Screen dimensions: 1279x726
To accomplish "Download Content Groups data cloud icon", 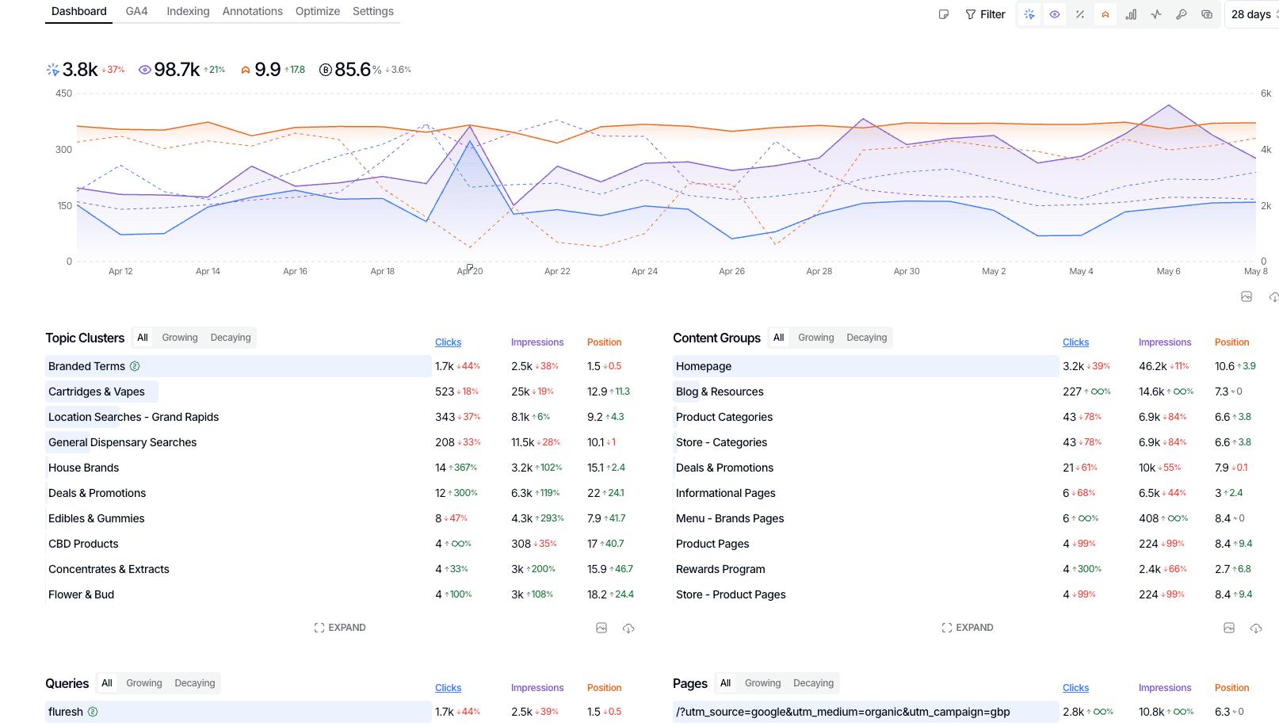I will click(1256, 628).
